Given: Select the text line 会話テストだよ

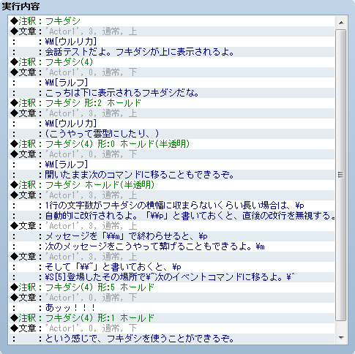Looking at the screenshot, I should (x=171, y=52).
